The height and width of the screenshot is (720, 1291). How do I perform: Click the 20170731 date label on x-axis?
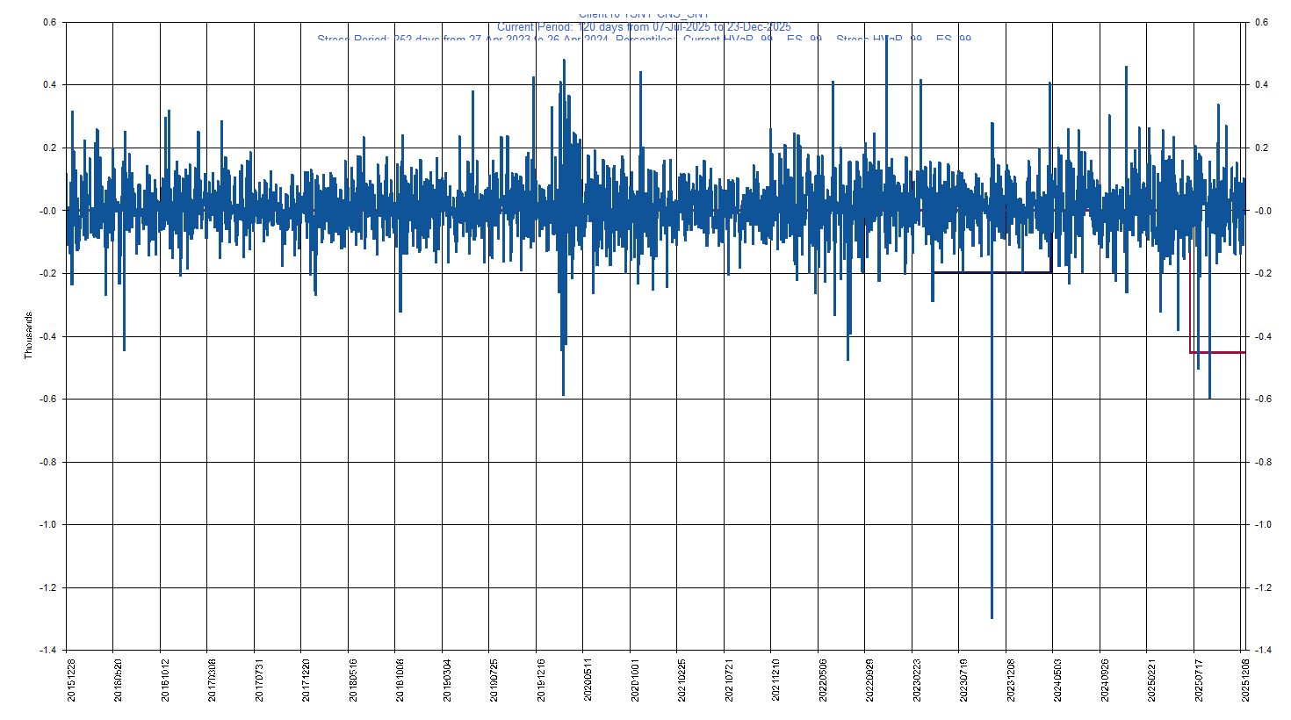259,680
